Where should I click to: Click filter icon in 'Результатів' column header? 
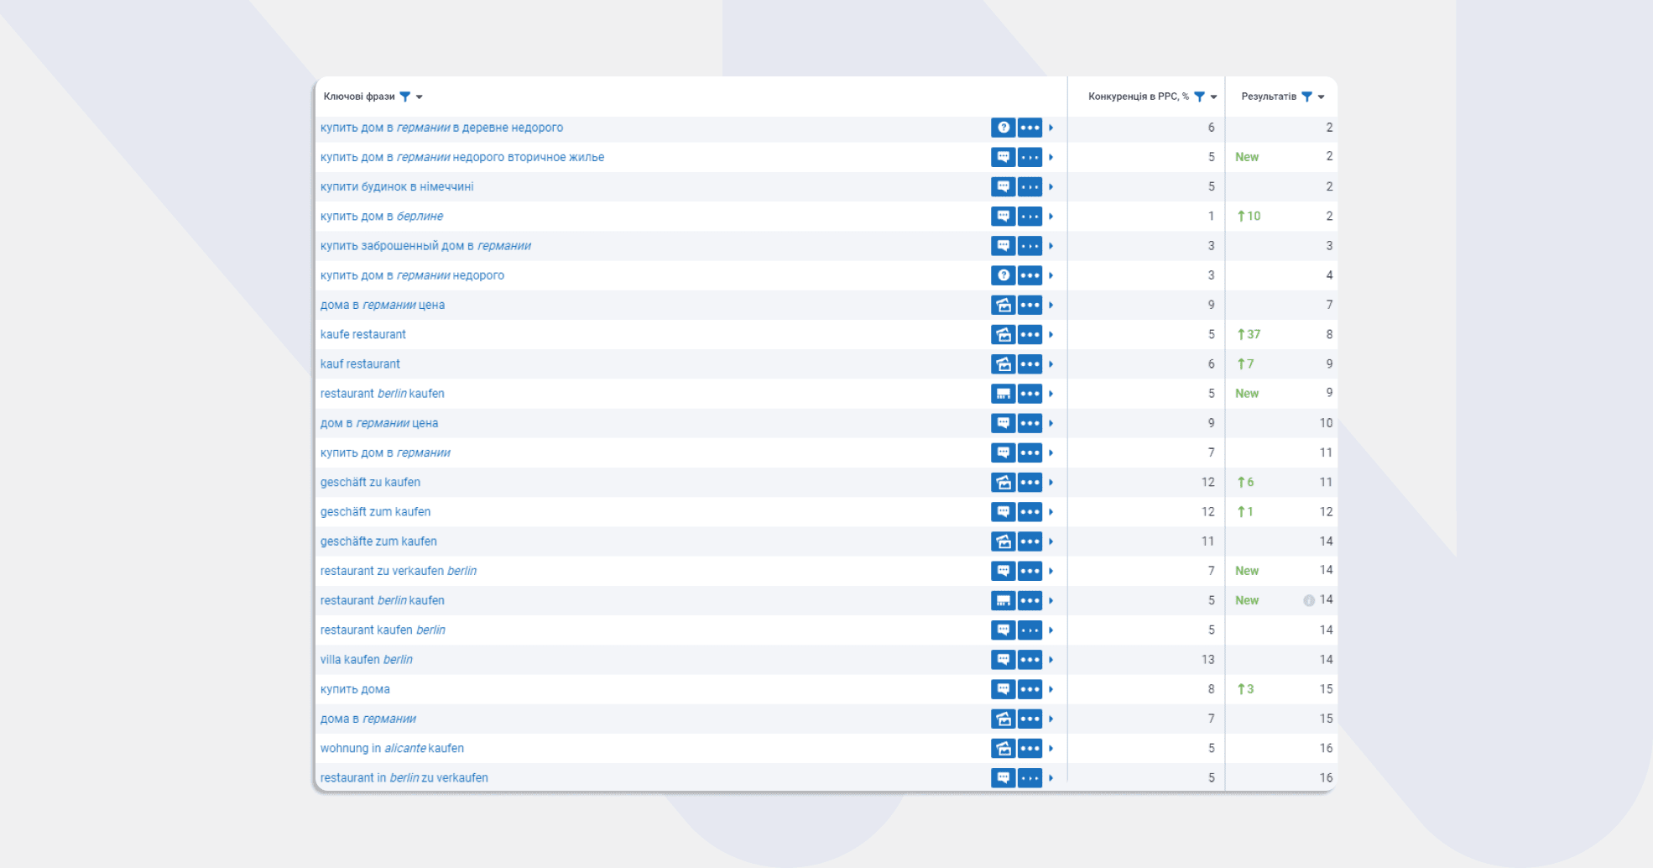click(x=1306, y=97)
